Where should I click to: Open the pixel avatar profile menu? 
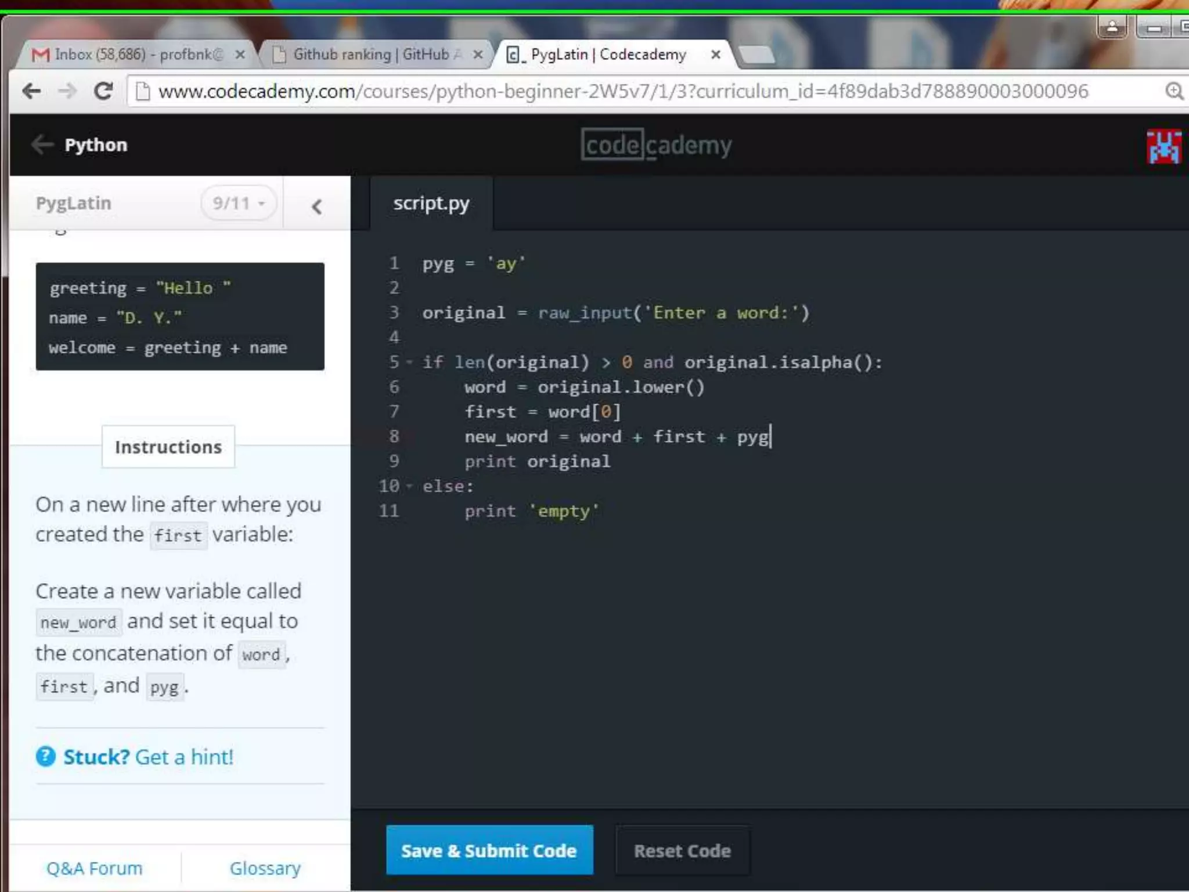[1163, 146]
